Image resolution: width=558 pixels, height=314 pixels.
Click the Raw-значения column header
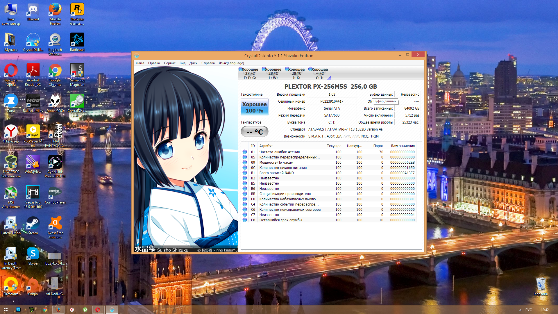point(403,146)
